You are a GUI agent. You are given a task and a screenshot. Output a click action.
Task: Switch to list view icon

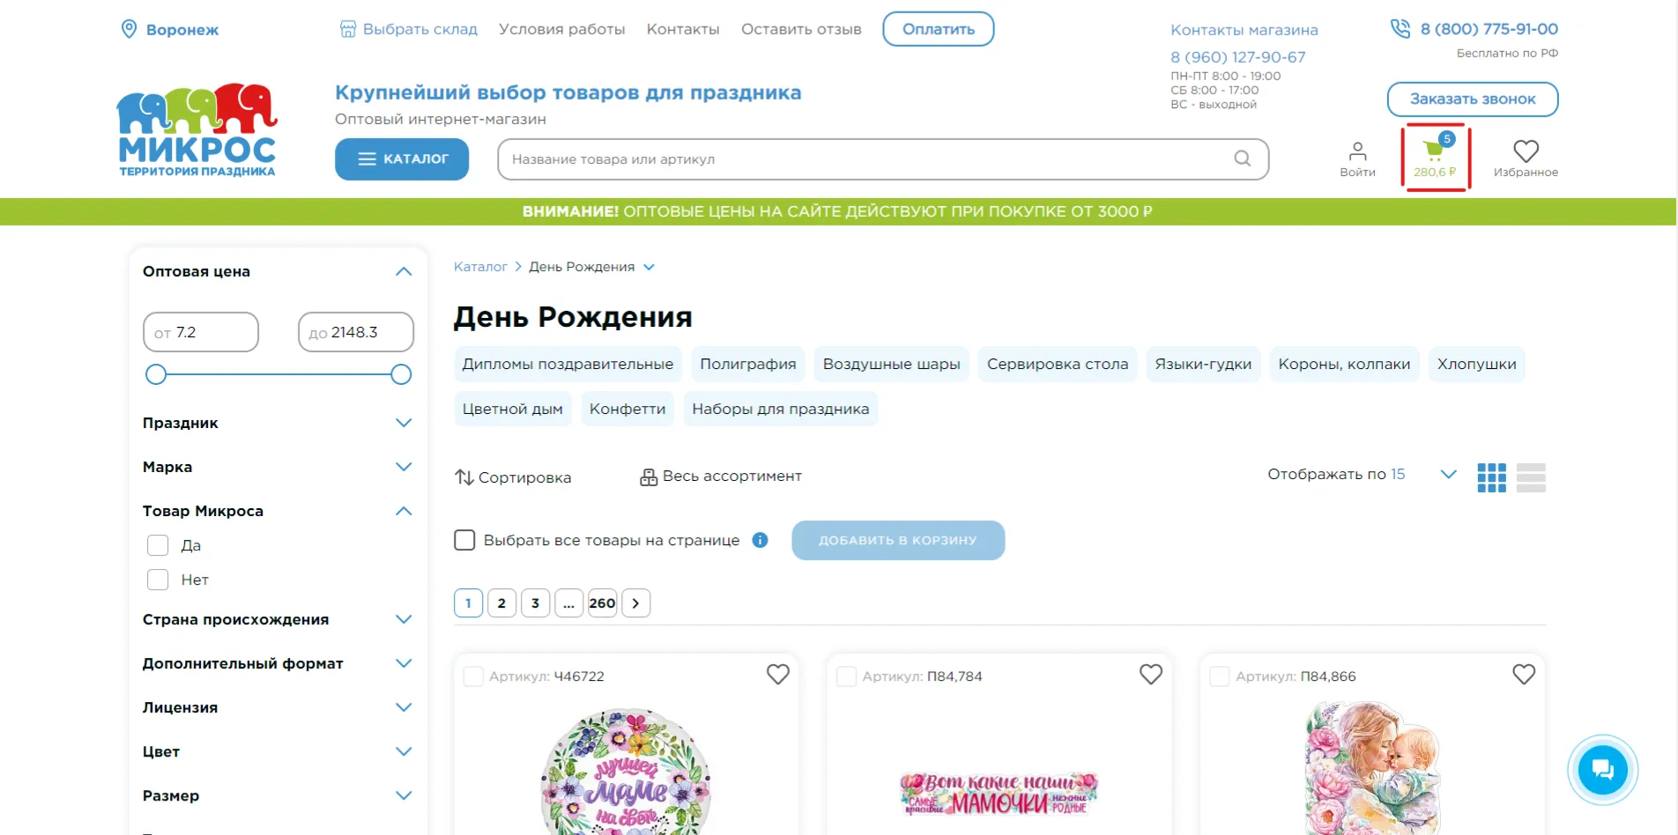click(x=1531, y=477)
